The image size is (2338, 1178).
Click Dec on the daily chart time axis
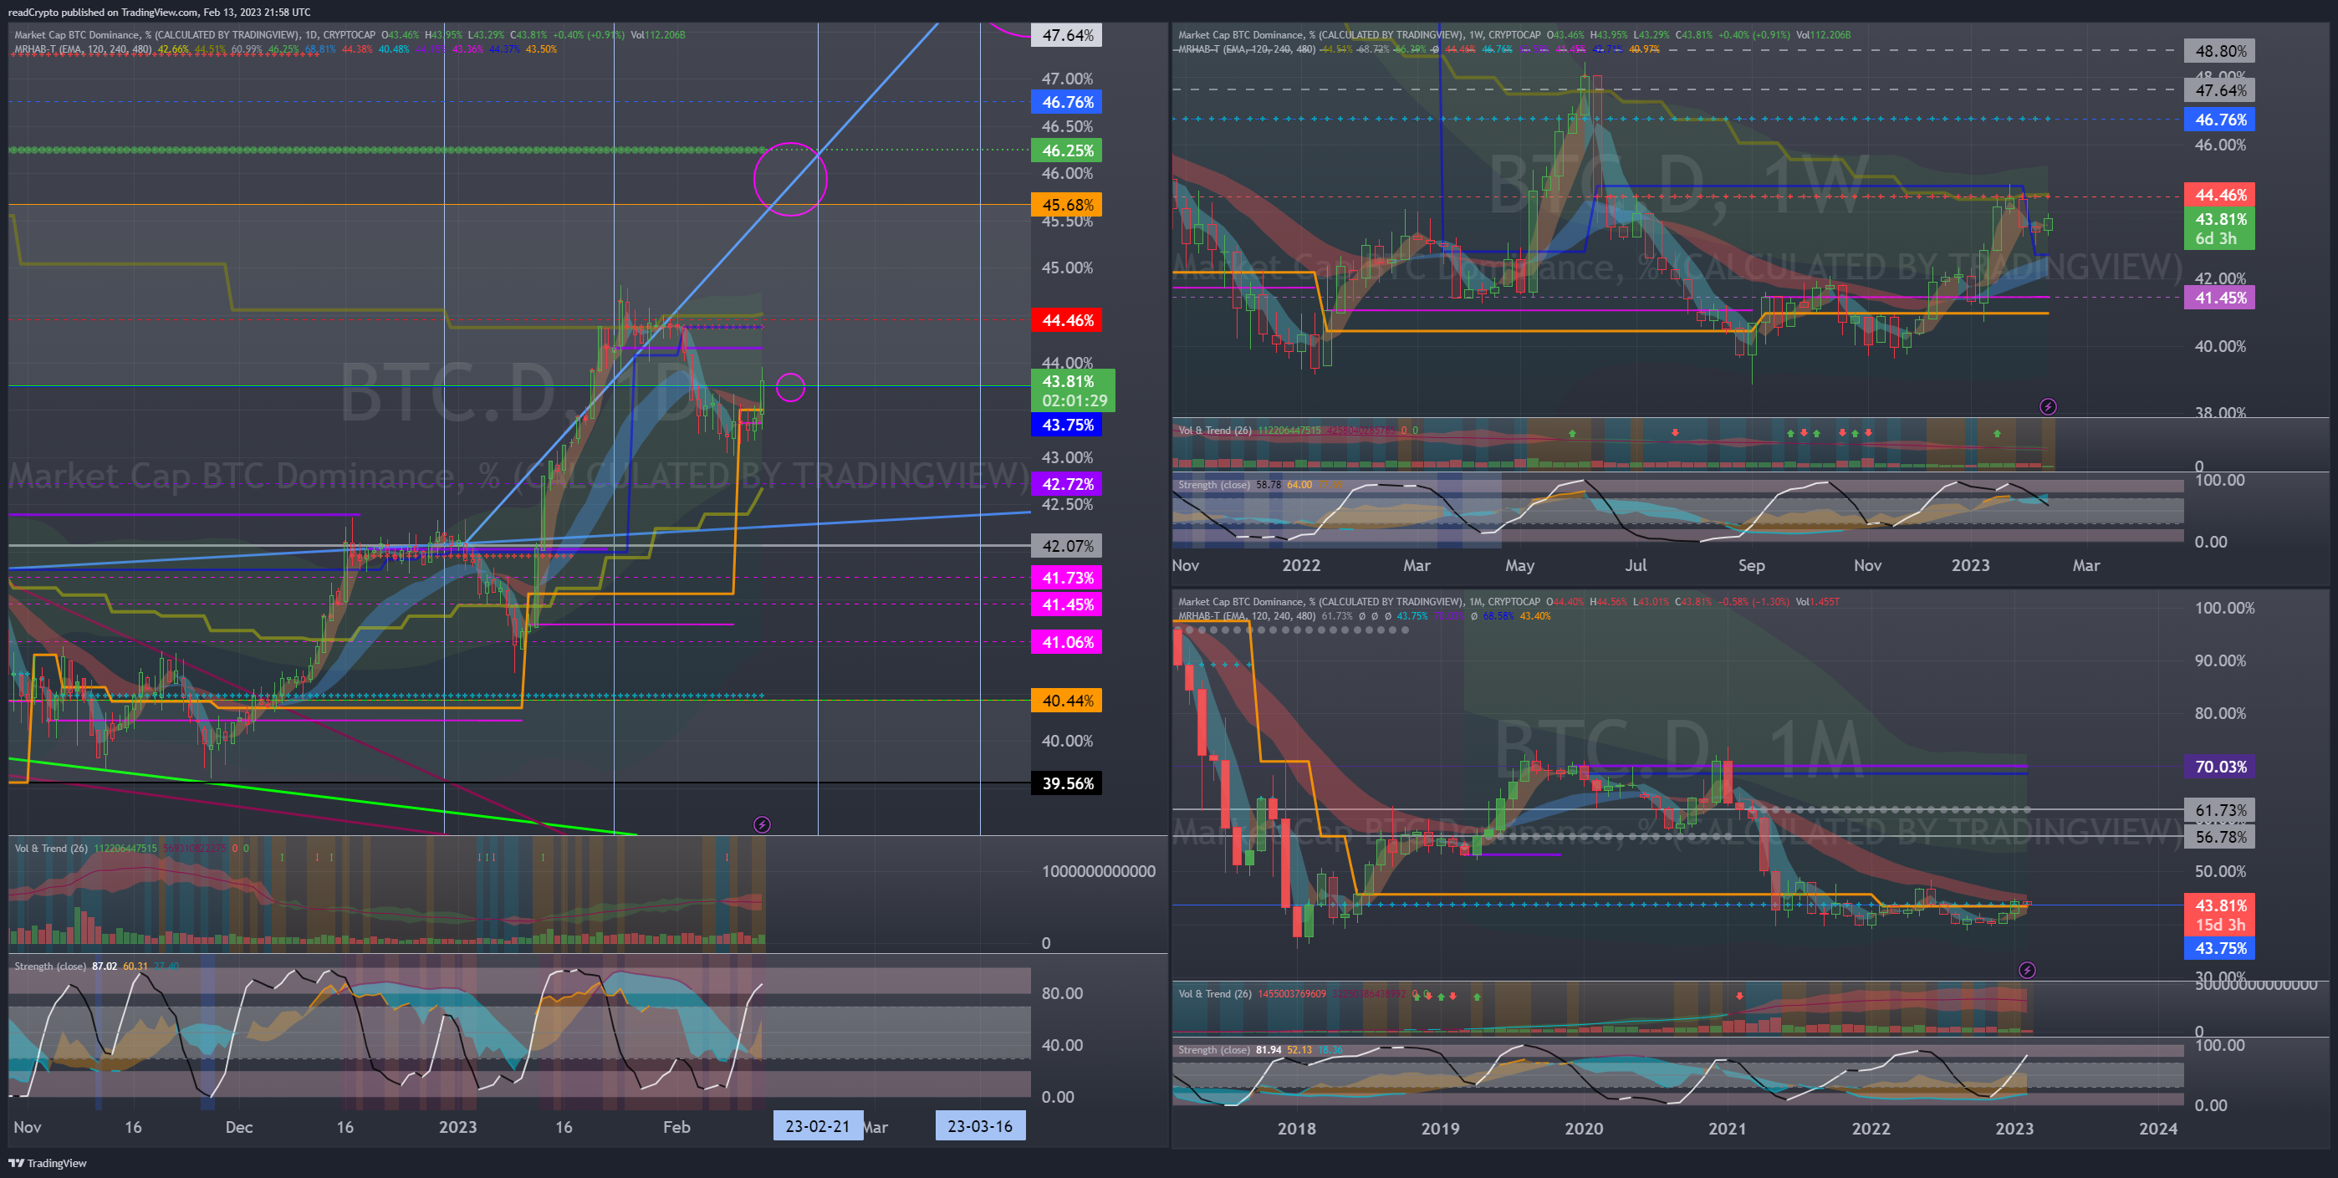pos(238,1126)
